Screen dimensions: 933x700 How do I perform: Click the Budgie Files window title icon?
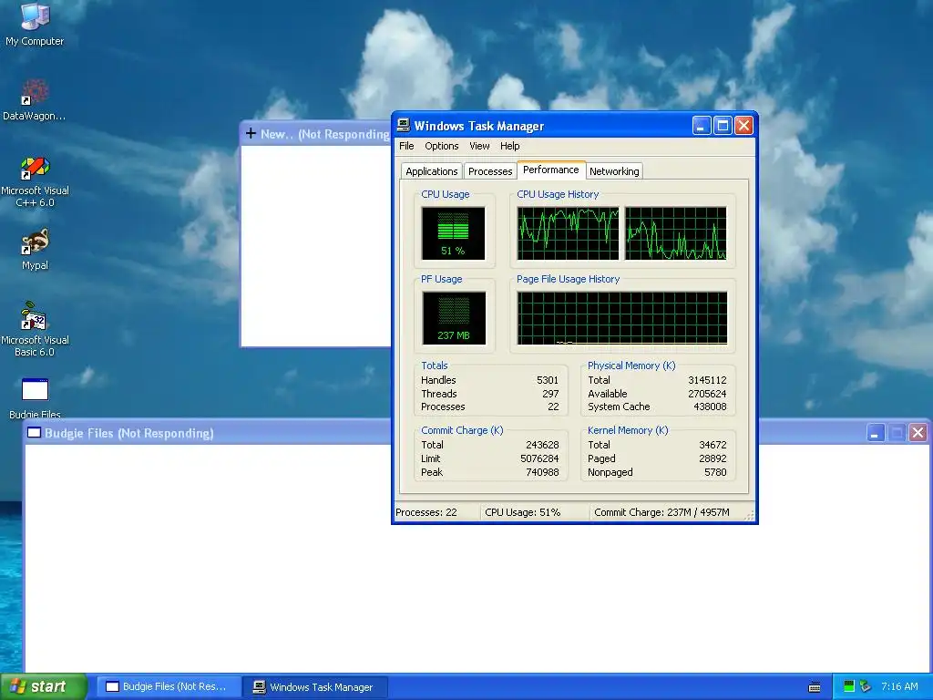coord(34,433)
